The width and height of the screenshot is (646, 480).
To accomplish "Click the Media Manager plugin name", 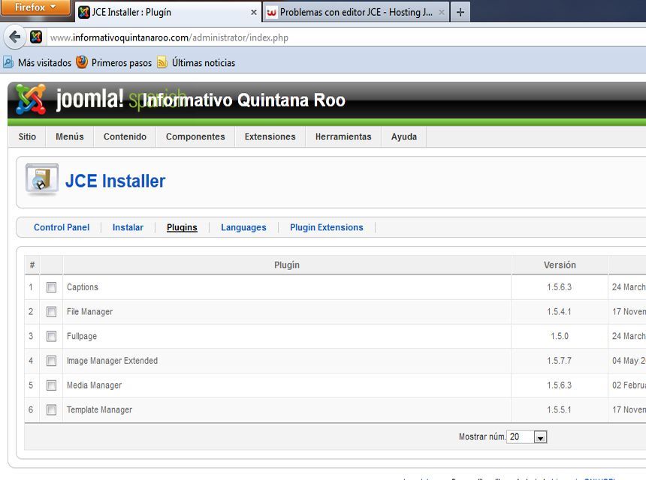I will coord(95,385).
